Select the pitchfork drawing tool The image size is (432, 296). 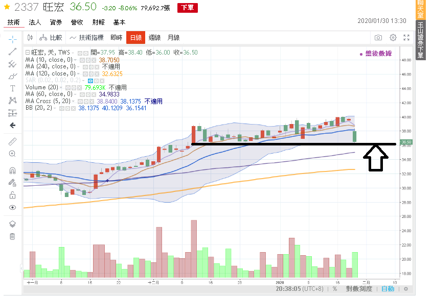click(12, 64)
